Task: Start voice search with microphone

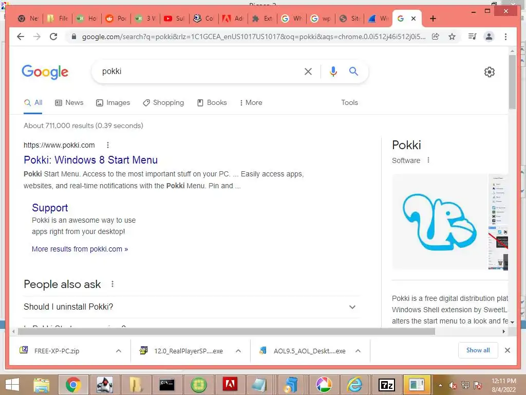Action: tap(333, 71)
